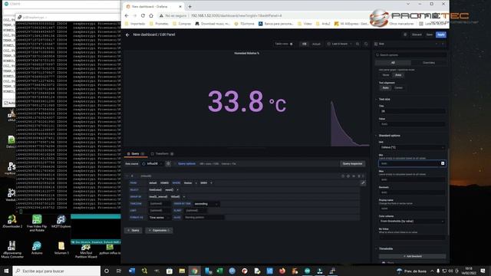The image size is (491, 276).
Task: Delete query A with the trash icon
Action: tap(359, 176)
